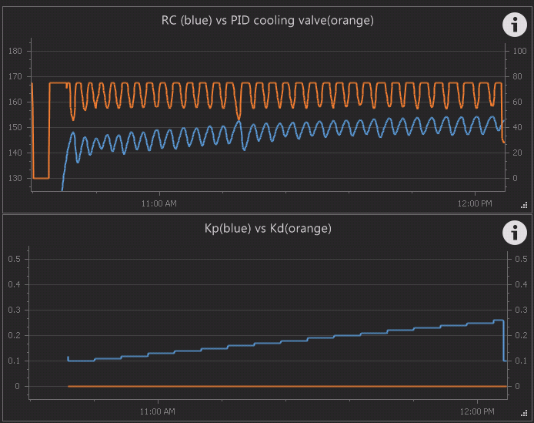The image size is (534, 423).
Task: Click the 0.3 right-axis label on bottom chart
Action: [521, 310]
